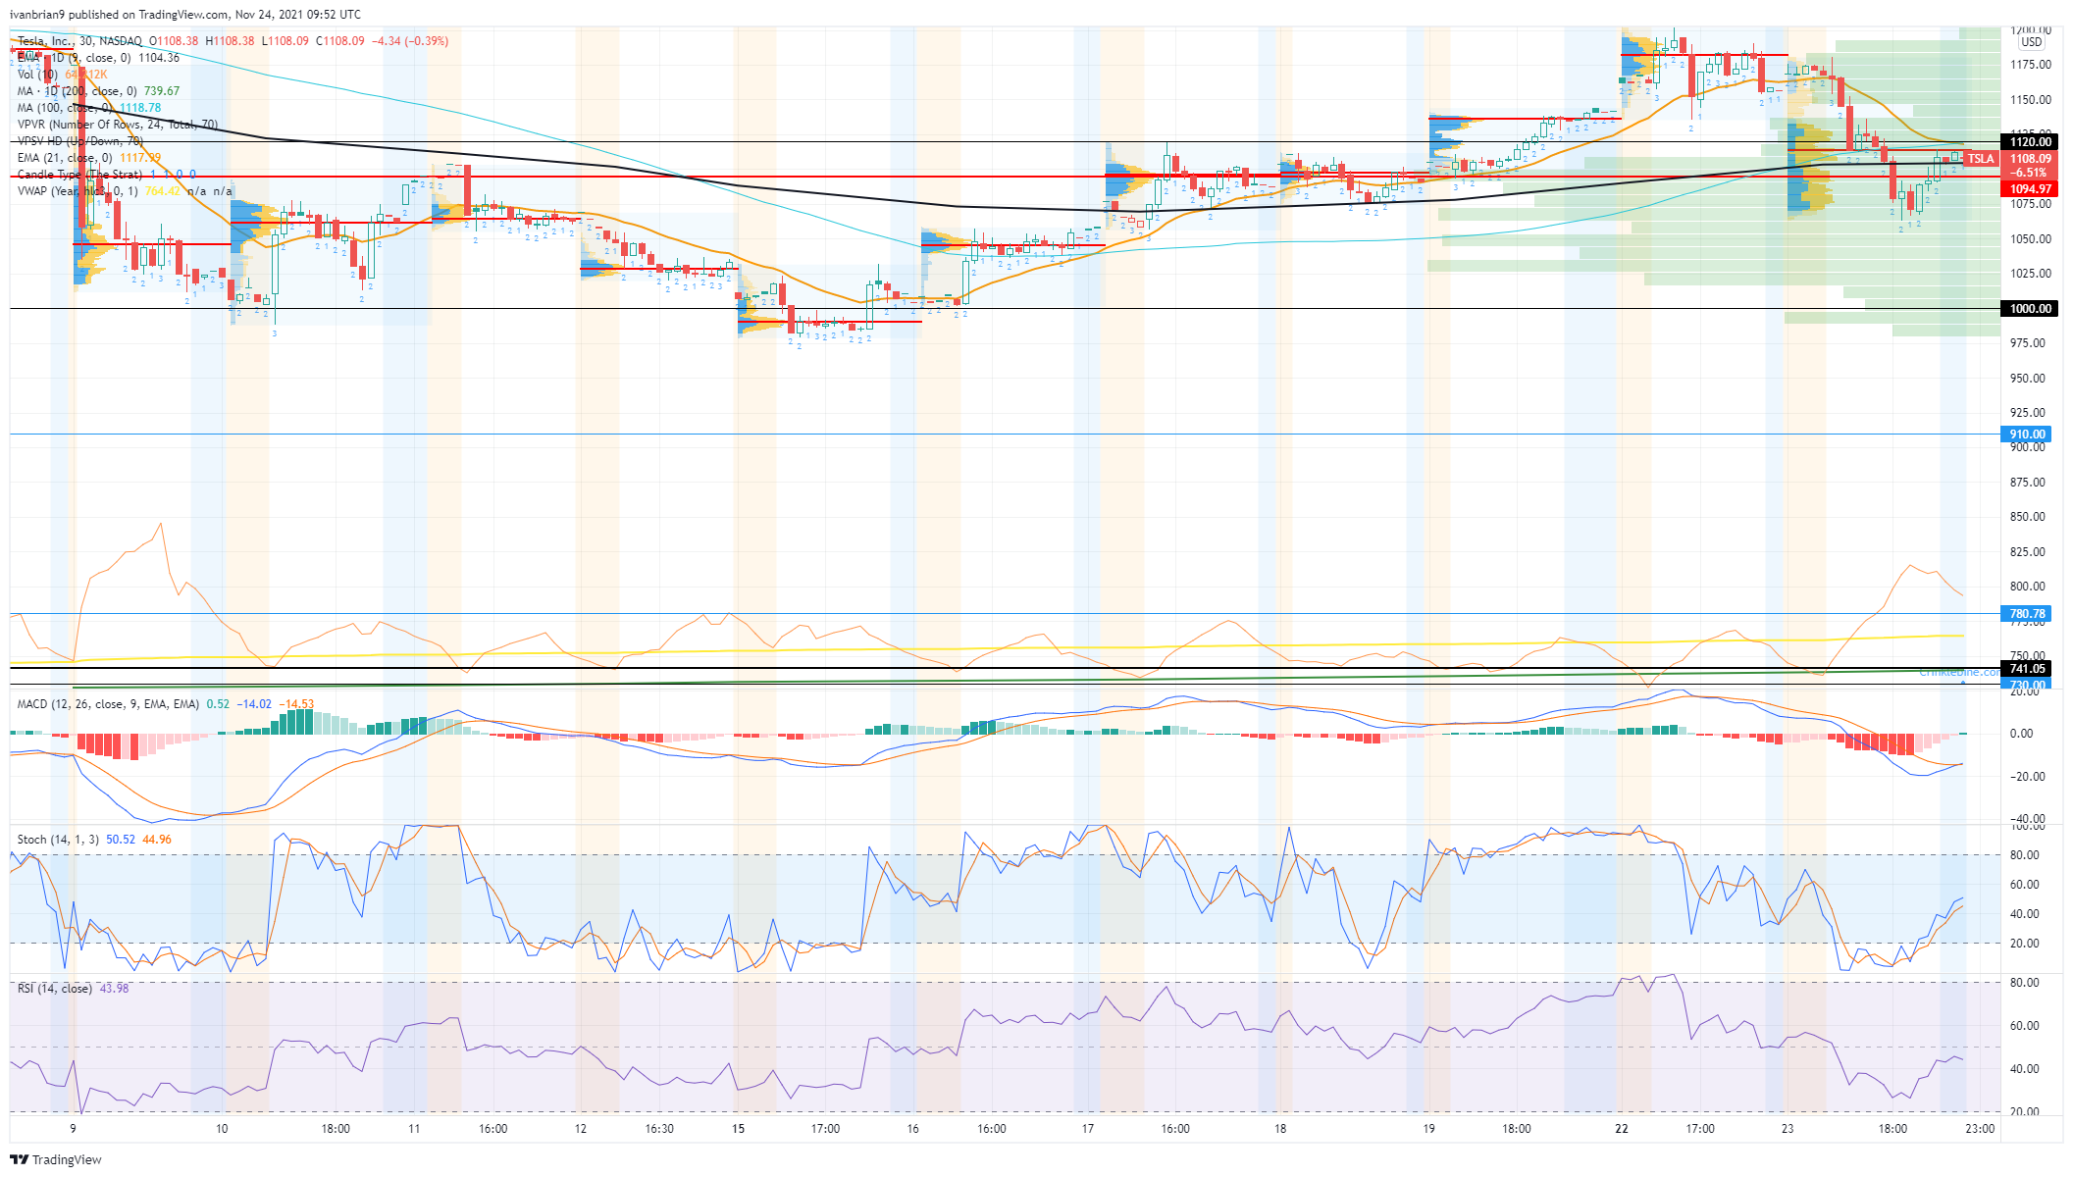2073x1177 pixels.
Task: Click the TradingView logo at bottom left
Action: pyautogui.click(x=56, y=1159)
